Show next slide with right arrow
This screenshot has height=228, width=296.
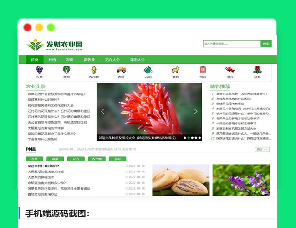[x=195, y=111]
